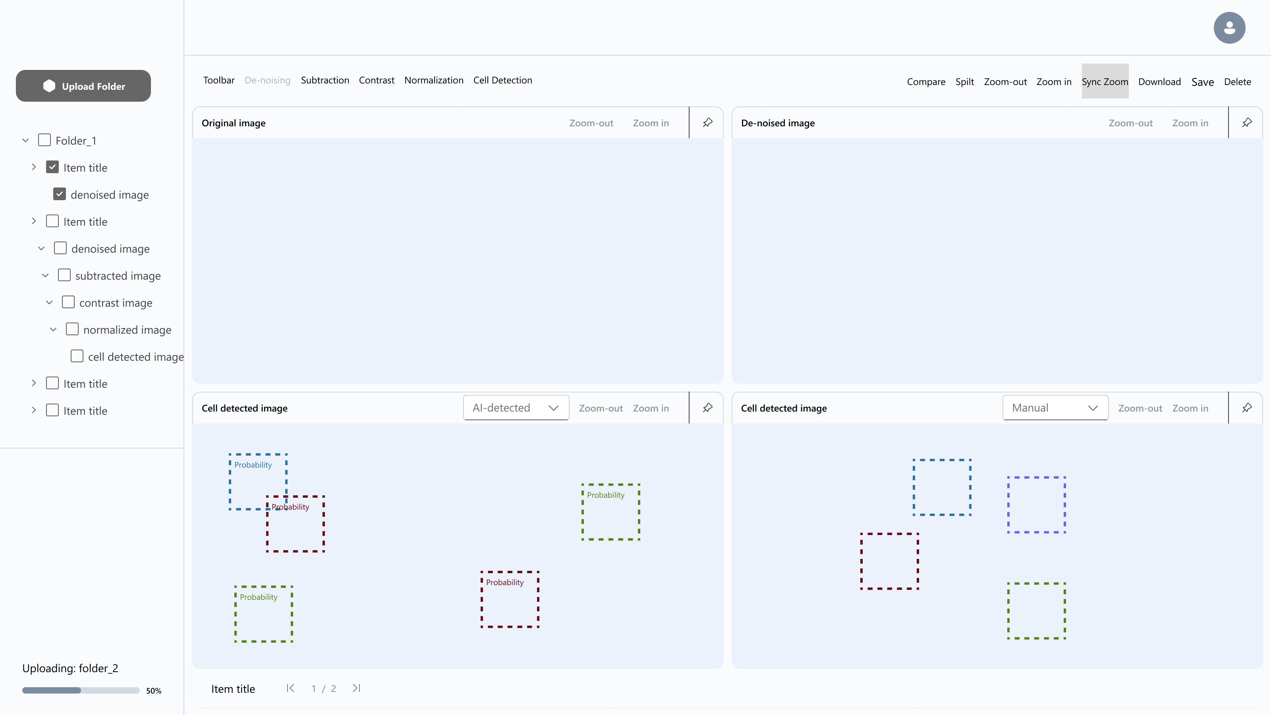Collapse the contrast image node
The width and height of the screenshot is (1271, 715).
49,302
